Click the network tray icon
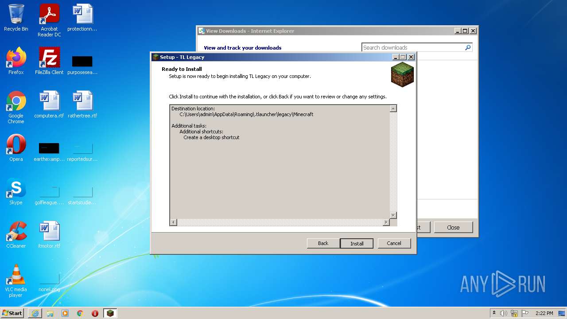This screenshot has width=567, height=319. tap(514, 313)
